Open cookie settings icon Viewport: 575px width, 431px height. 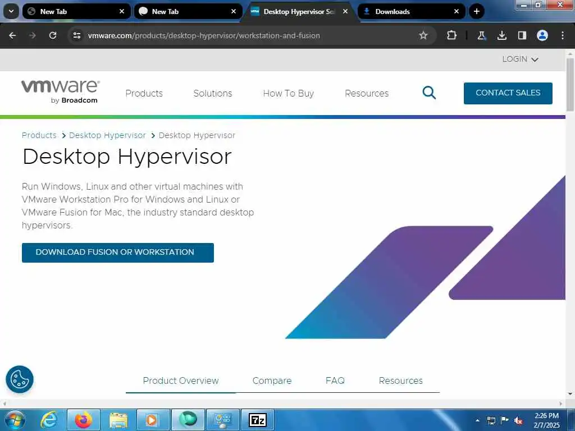click(x=20, y=379)
